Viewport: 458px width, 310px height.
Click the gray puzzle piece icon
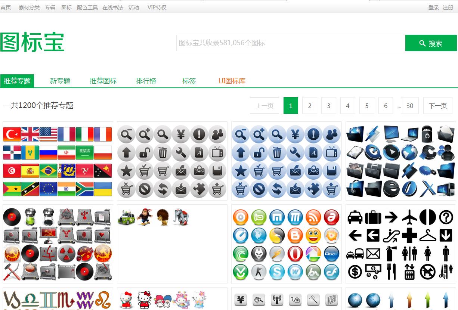[199, 189]
